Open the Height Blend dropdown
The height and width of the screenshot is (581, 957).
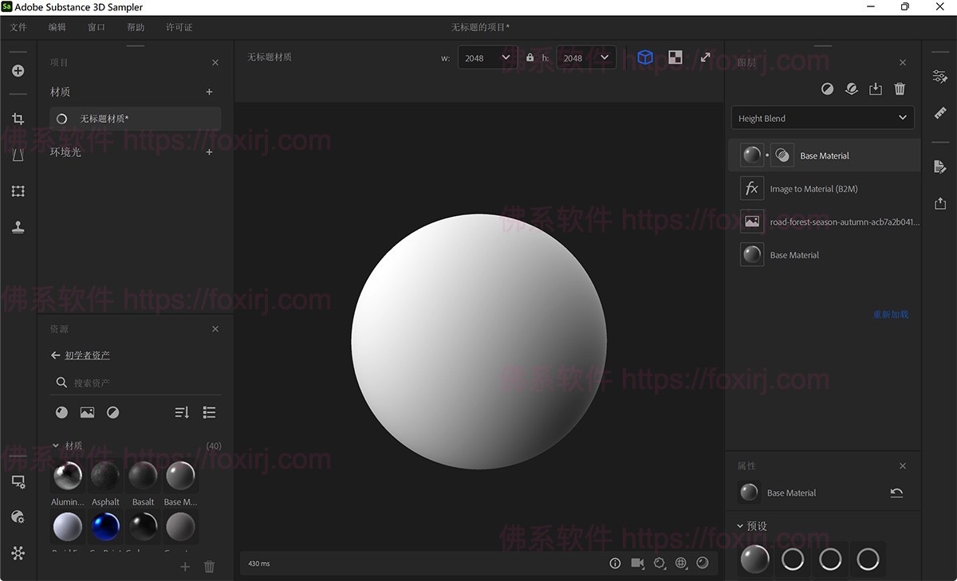822,117
